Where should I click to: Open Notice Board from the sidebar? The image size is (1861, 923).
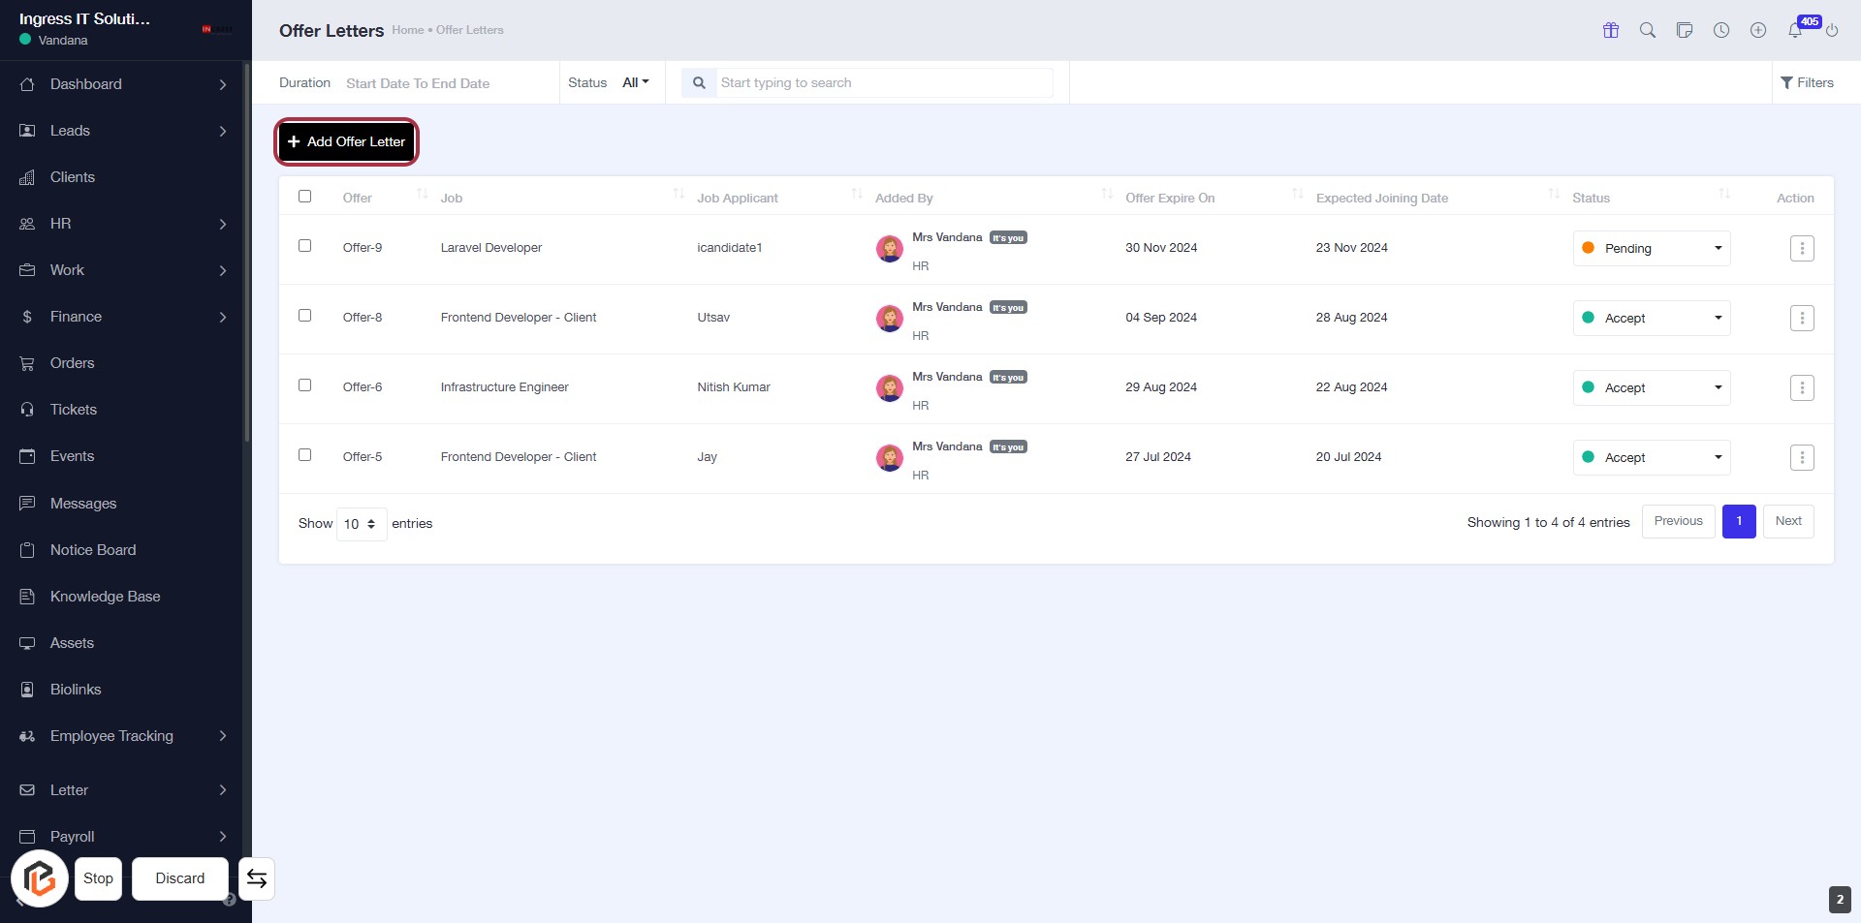click(x=93, y=550)
